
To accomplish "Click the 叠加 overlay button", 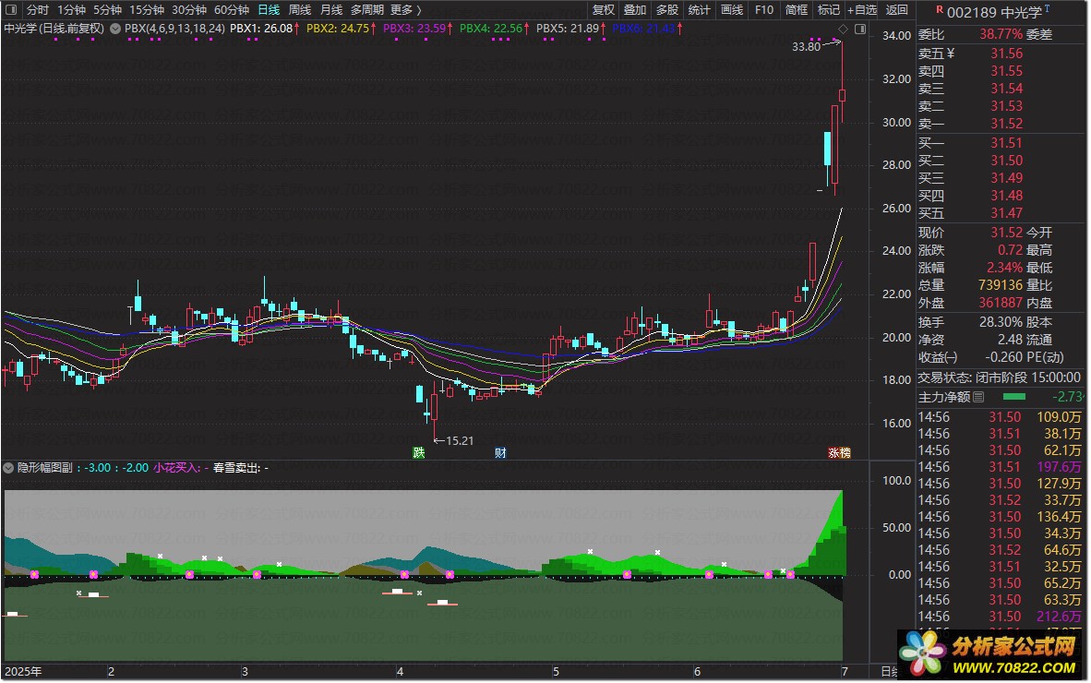I will click(x=635, y=10).
